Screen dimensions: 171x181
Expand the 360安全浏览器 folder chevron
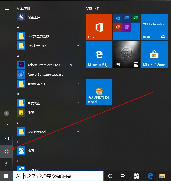point(78,36)
